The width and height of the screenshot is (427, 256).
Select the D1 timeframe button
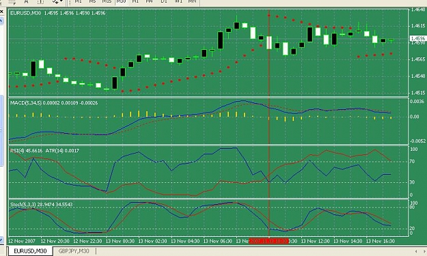tap(164, 1)
